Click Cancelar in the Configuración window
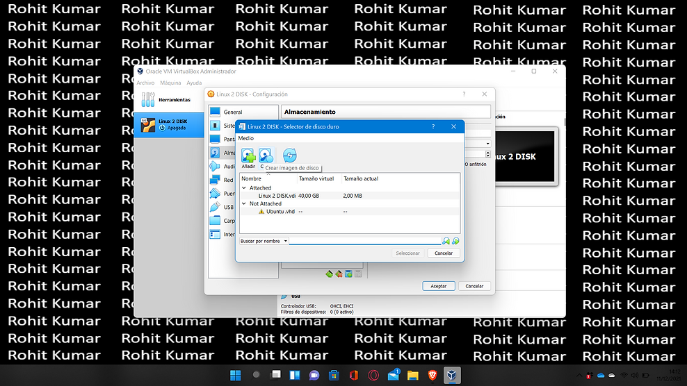 474,286
